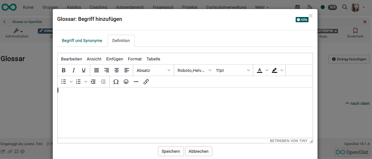
Task: Expand the 11pt font size dropdown
Action: pos(232,70)
